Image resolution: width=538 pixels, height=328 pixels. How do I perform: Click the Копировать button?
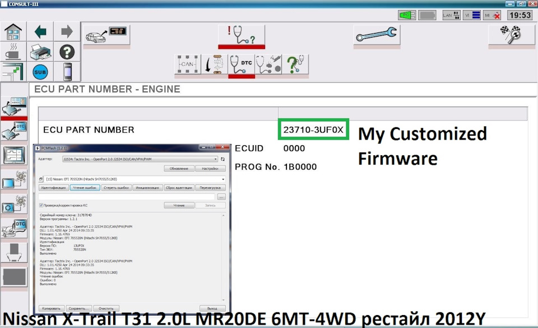click(x=52, y=308)
